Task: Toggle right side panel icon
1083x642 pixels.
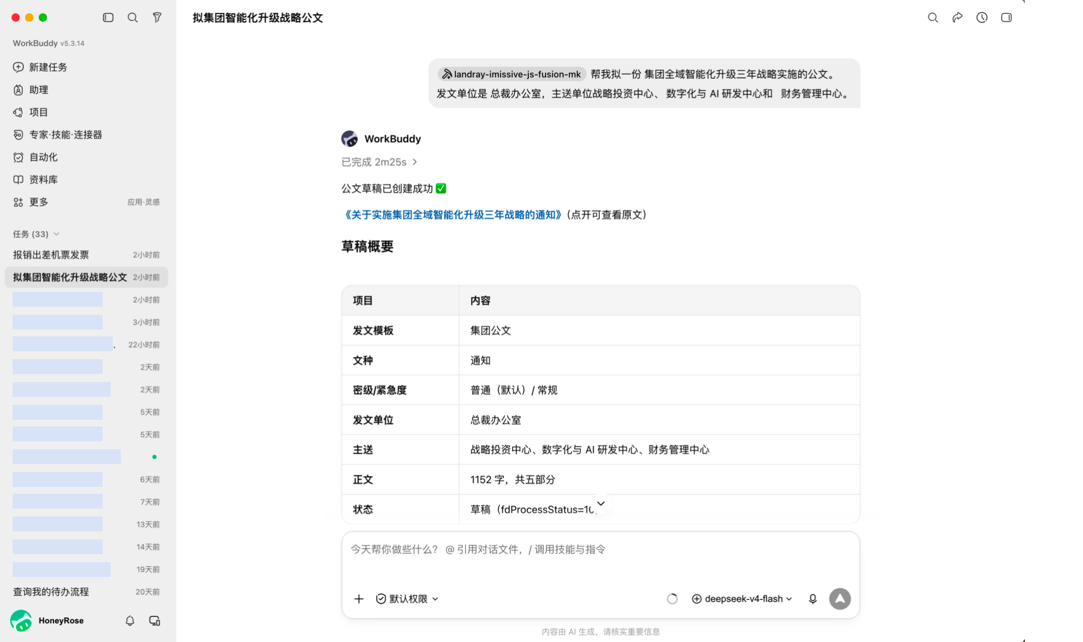Action: click(x=1006, y=18)
